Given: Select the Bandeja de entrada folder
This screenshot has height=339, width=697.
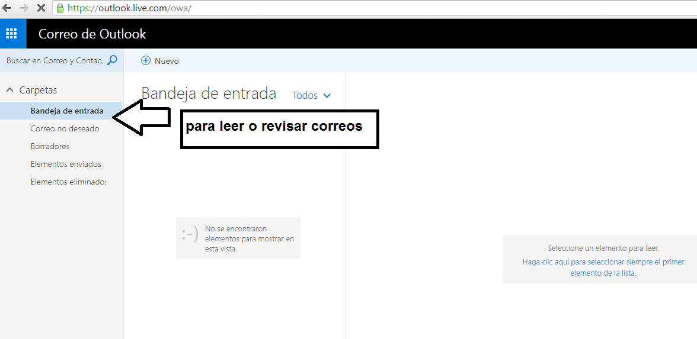Looking at the screenshot, I should coord(66,111).
